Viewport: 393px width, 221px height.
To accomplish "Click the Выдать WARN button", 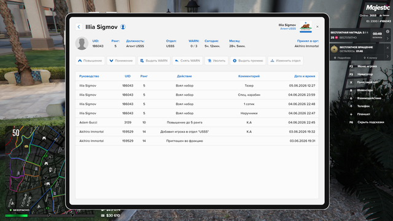I will click(x=154, y=61).
